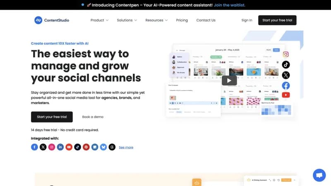Click the See more integrations link
Viewport: 331px width, 186px height.
[126, 147]
